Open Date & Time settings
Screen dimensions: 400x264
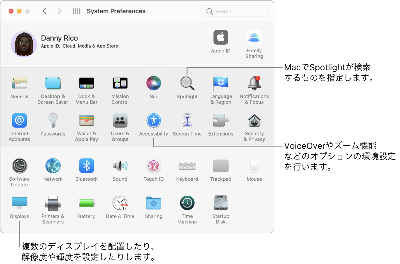click(x=120, y=203)
